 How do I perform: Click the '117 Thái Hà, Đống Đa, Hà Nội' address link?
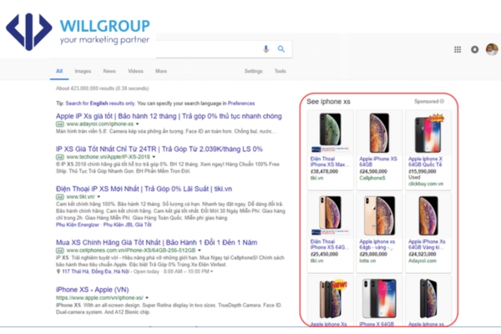pos(95,271)
